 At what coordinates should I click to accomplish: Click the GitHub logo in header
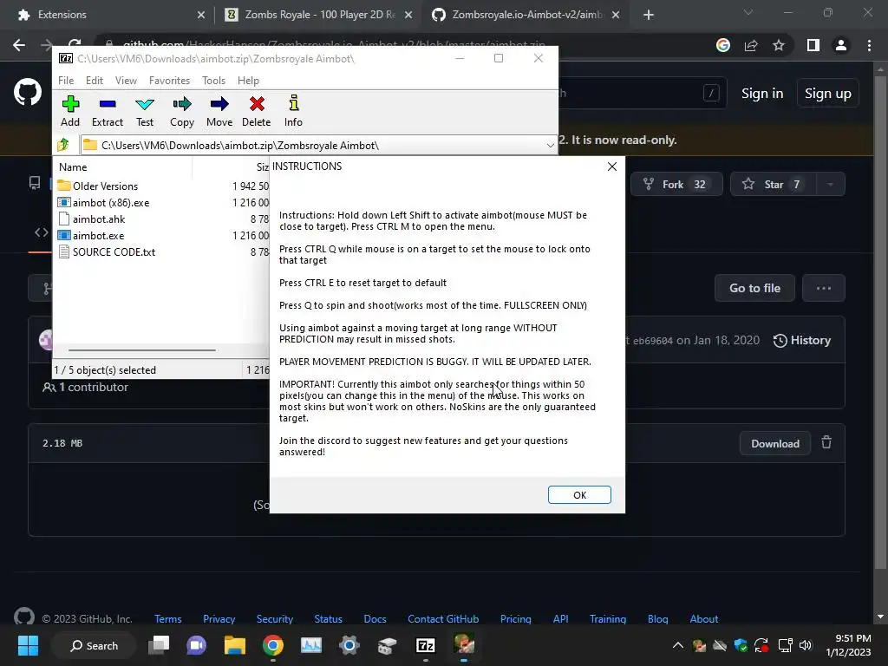[28, 92]
